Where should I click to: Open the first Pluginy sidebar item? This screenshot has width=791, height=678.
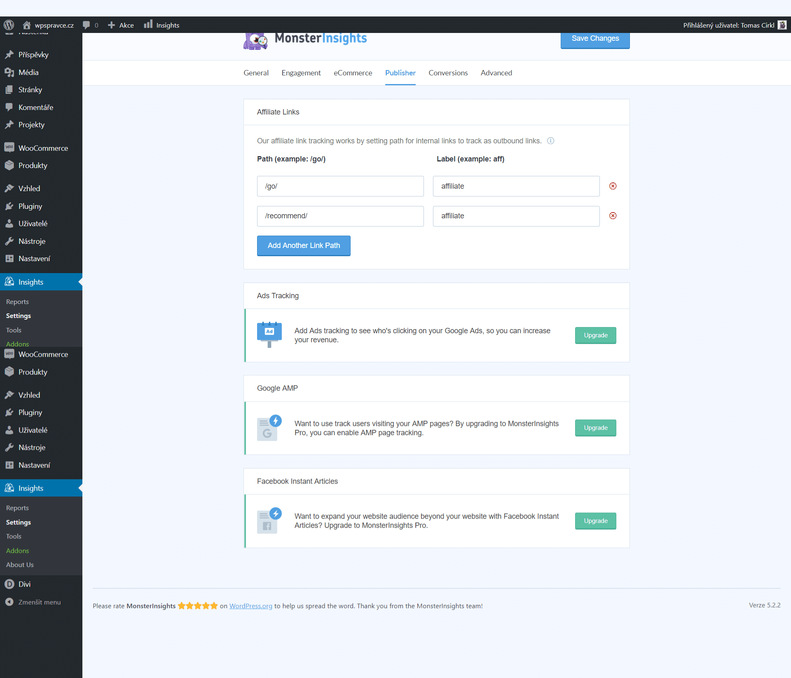pos(41,206)
